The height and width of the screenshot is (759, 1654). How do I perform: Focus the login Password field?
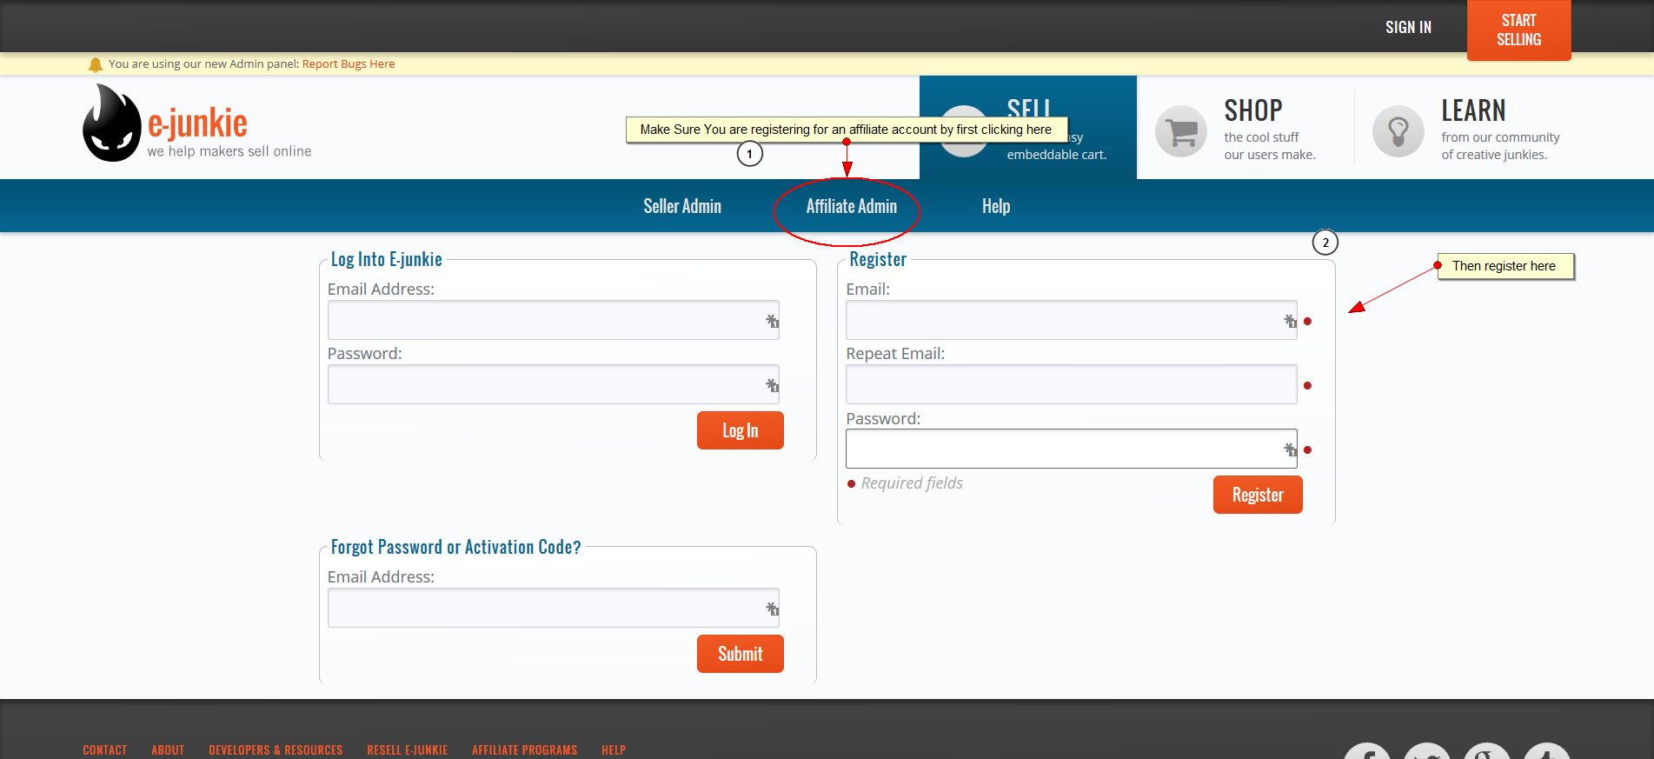(553, 384)
